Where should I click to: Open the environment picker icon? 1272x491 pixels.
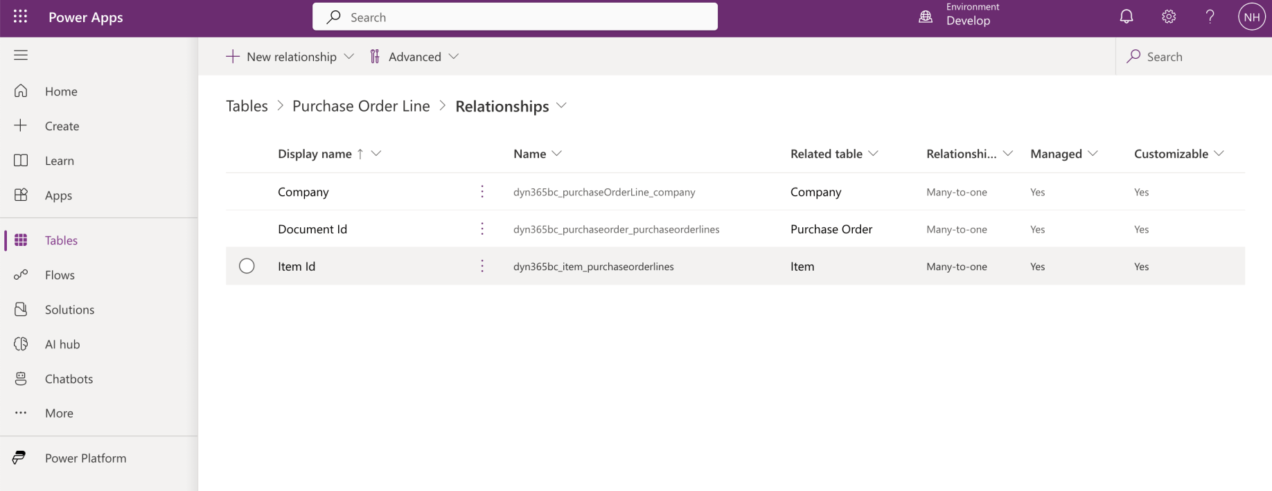click(926, 17)
